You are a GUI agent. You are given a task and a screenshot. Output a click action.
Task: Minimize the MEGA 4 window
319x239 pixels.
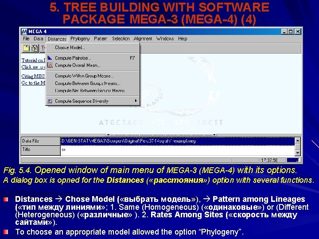pos(284,31)
